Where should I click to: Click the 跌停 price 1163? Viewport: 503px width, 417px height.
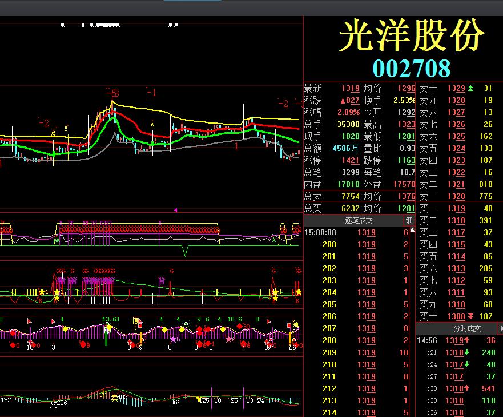point(406,160)
